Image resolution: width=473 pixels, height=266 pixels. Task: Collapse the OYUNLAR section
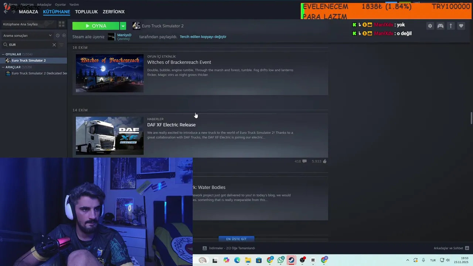tap(3, 54)
